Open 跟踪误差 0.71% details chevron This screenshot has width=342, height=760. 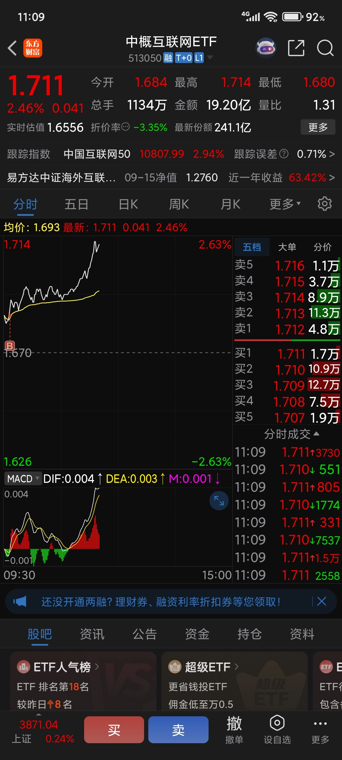pyautogui.click(x=332, y=154)
